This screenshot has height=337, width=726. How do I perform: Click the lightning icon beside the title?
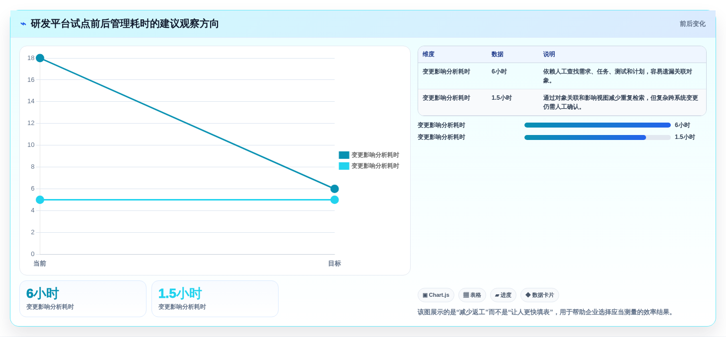point(23,24)
